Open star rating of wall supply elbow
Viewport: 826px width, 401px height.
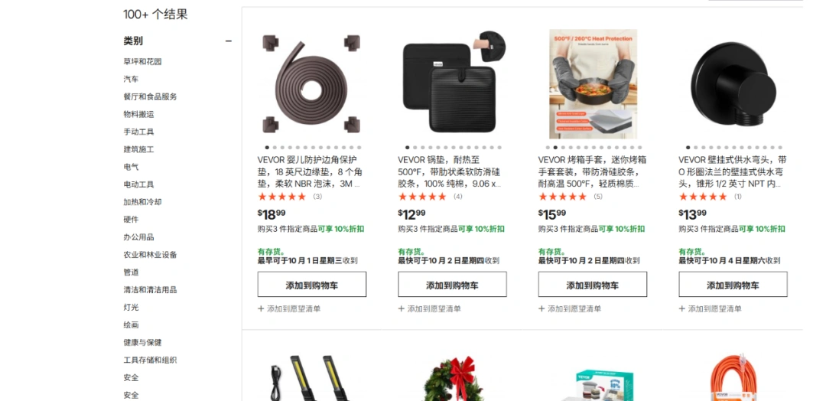click(x=703, y=197)
